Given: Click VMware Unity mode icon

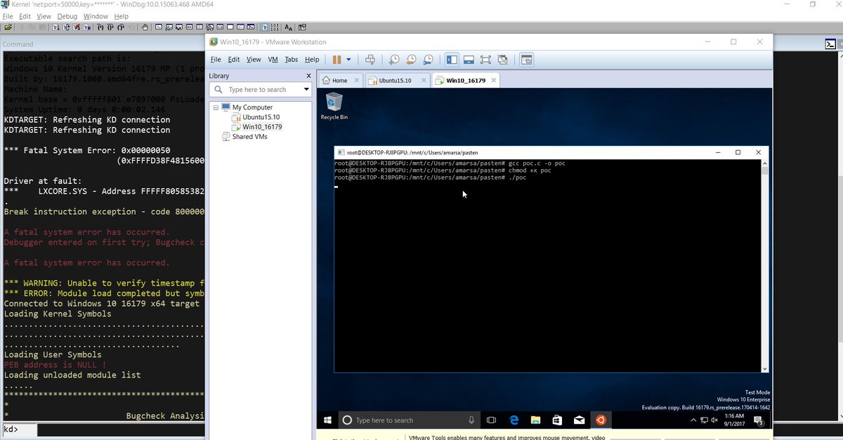Looking at the screenshot, I should click(502, 60).
